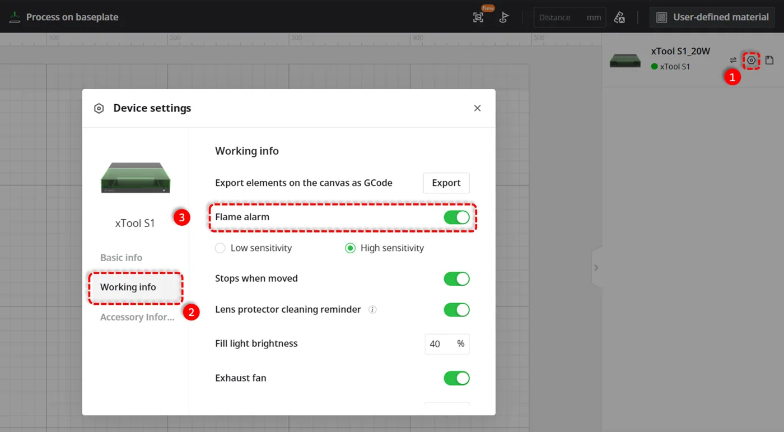Click the switch device arrows icon
This screenshot has width=784, height=432.
click(x=733, y=60)
